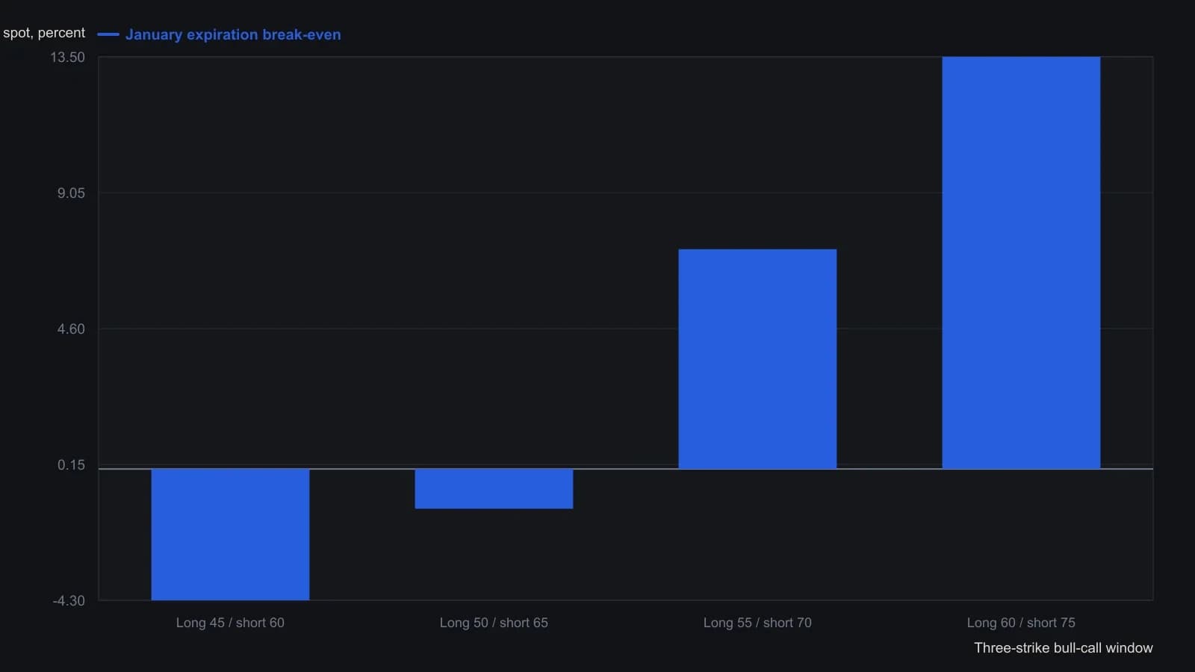Click the 13.50 y-axis value
1195x672 pixels.
(x=67, y=57)
